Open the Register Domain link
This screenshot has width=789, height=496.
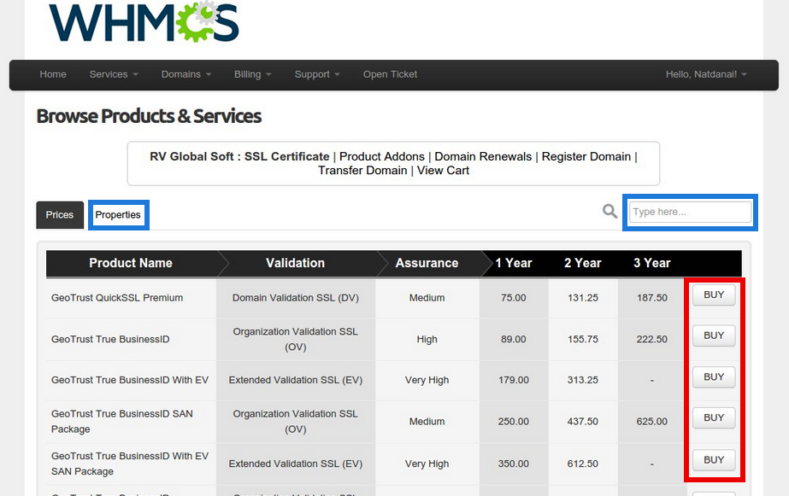coord(586,157)
